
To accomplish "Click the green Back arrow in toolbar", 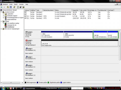I will pyautogui.click(x=2, y=7).
